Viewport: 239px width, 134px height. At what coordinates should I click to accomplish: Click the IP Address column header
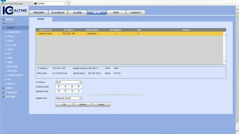pos(69,30)
